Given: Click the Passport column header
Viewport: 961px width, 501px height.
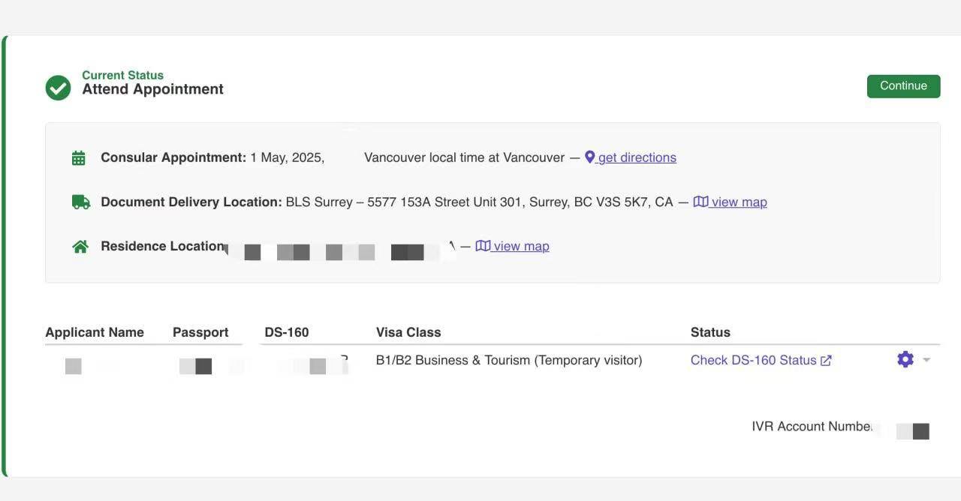Looking at the screenshot, I should click(200, 332).
